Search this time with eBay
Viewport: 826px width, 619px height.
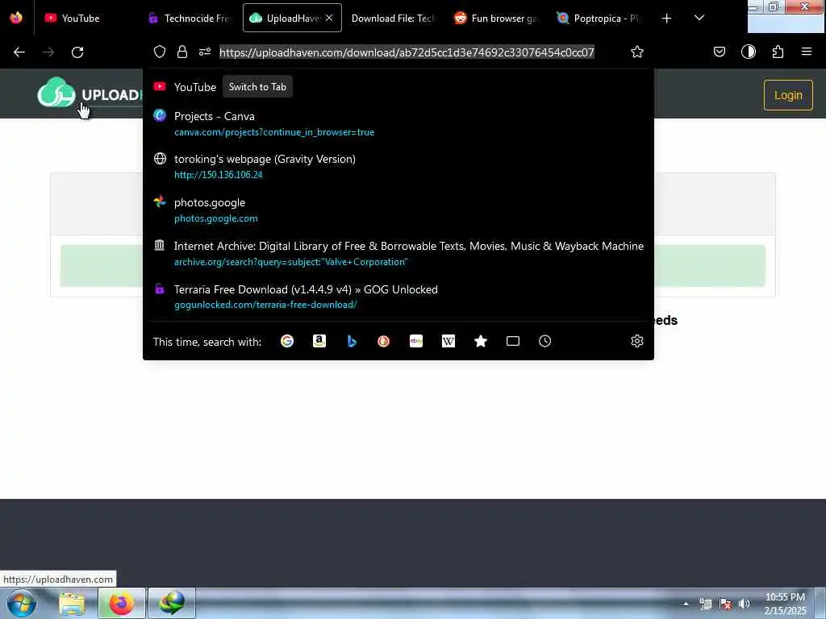click(x=416, y=341)
